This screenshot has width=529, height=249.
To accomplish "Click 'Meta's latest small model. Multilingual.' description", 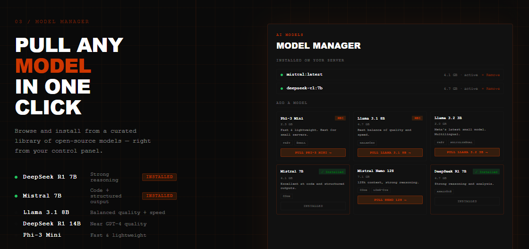I will click(460, 131).
